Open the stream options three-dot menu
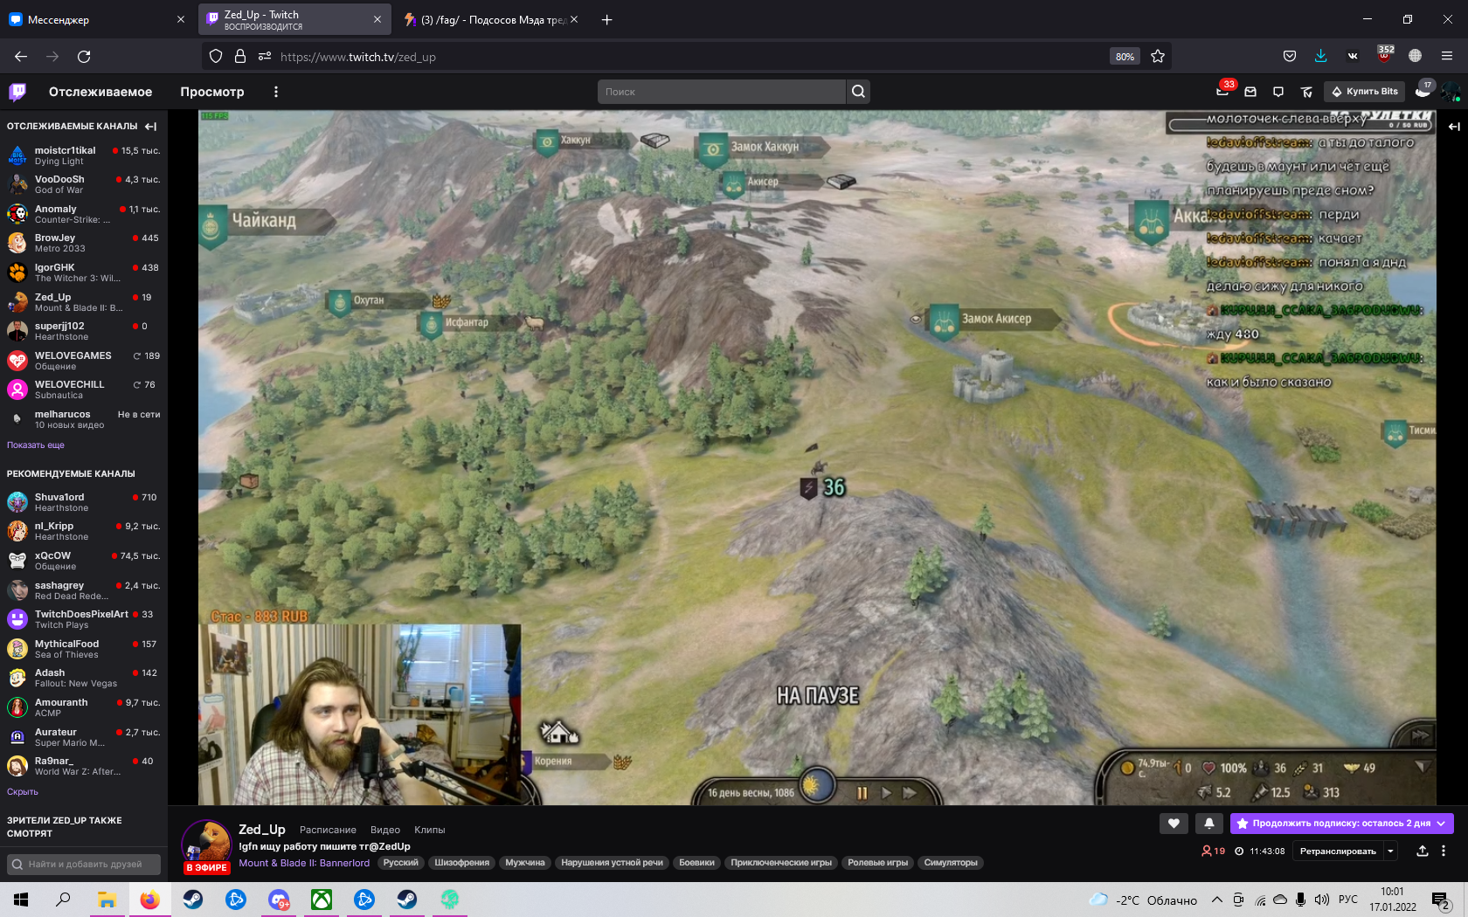The image size is (1468, 917). [x=1444, y=851]
